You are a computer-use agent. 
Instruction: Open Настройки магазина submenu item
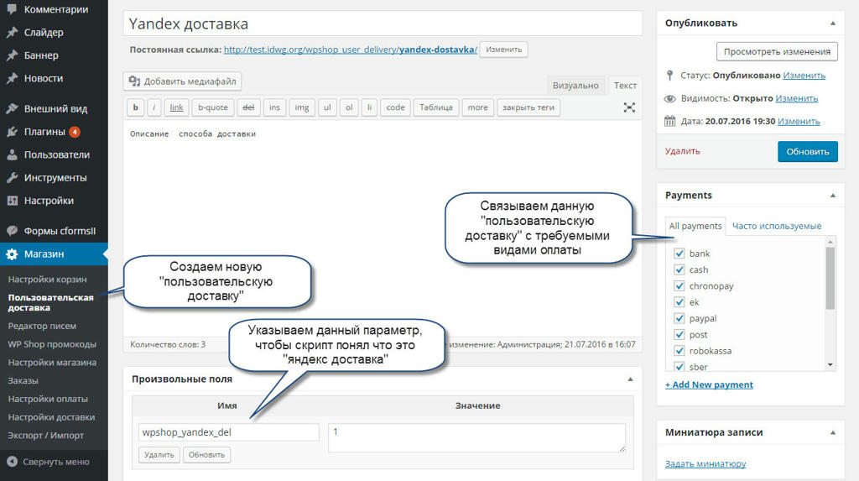[52, 362]
